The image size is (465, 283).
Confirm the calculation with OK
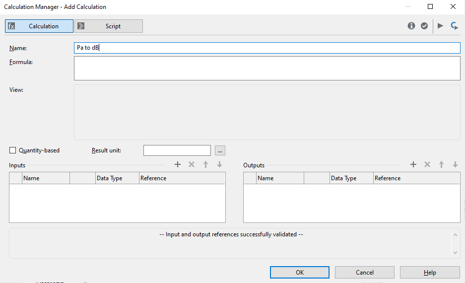[299, 273]
